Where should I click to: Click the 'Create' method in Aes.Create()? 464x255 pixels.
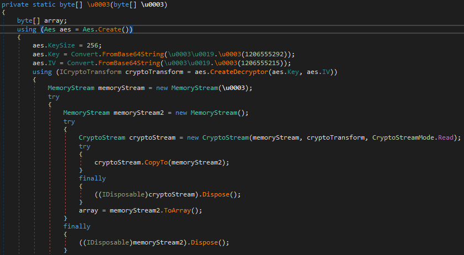click(x=110, y=29)
